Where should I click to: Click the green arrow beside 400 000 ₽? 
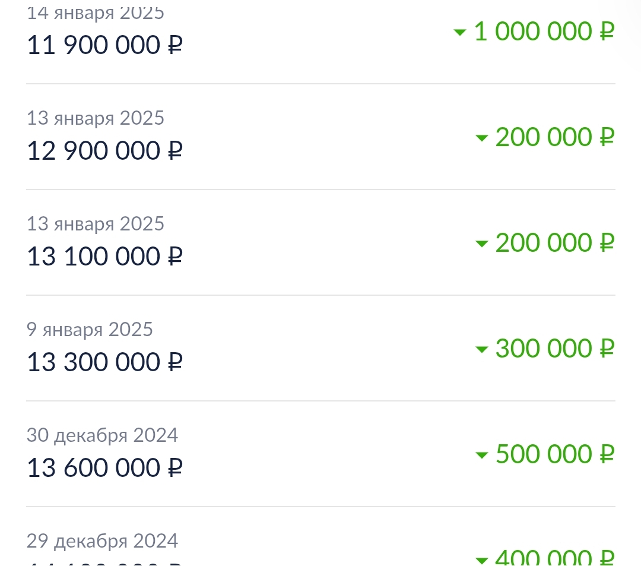[x=482, y=560]
